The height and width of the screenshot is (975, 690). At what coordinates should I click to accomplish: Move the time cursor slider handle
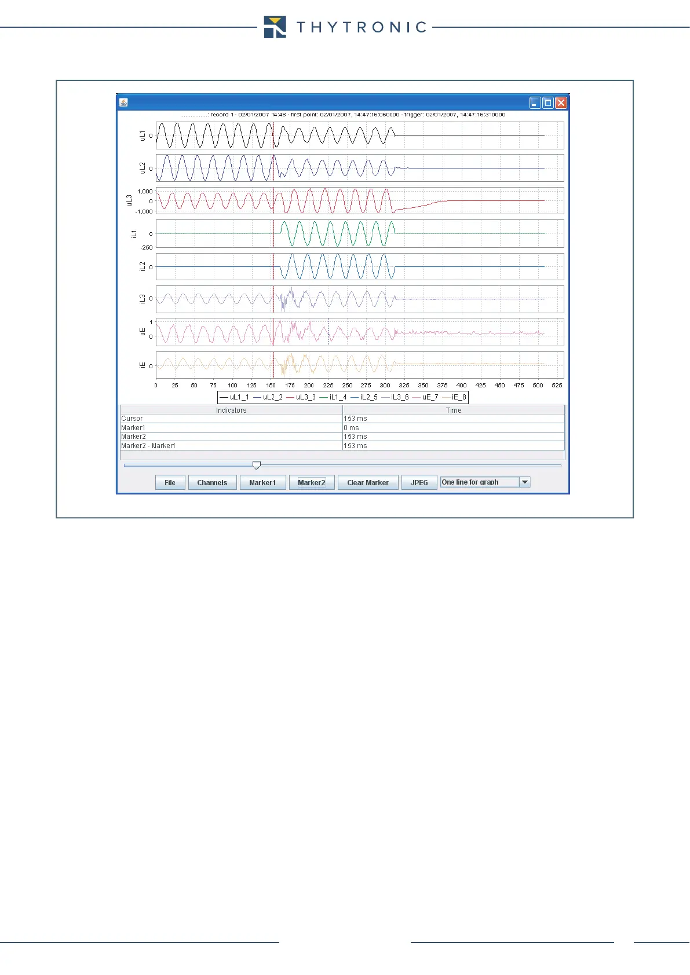click(x=257, y=465)
